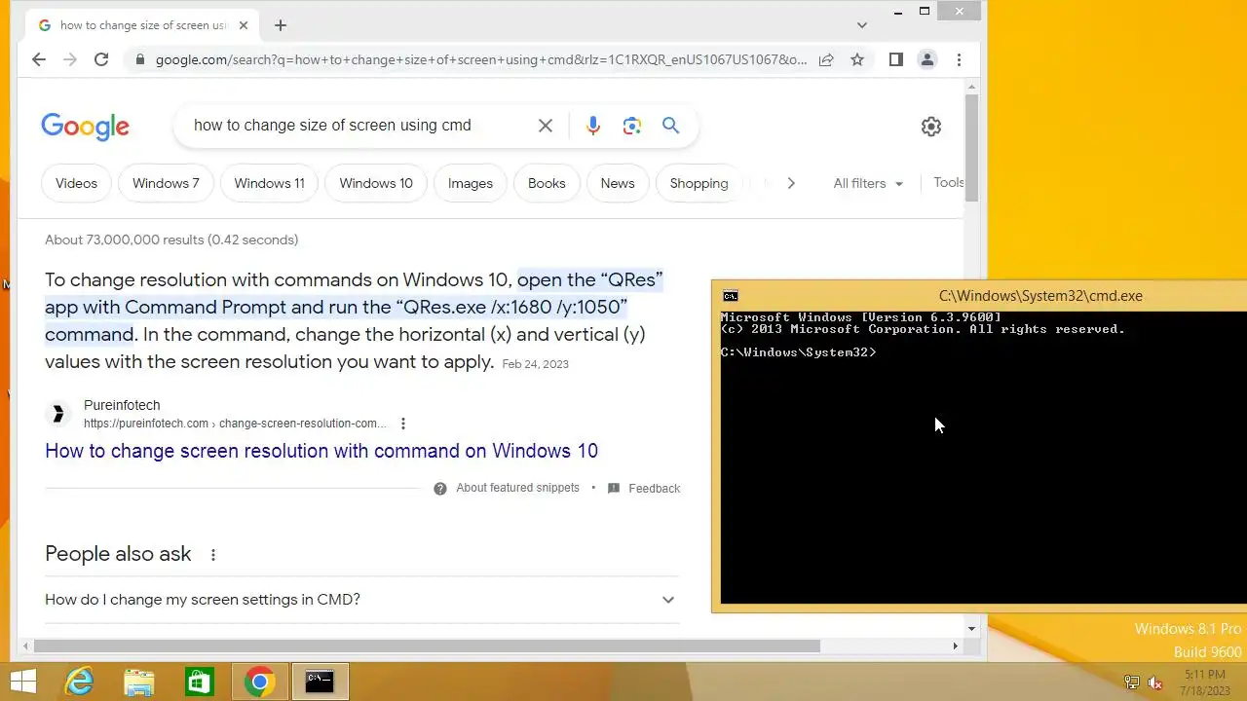
Task: Click the Pureinfotech site name
Action: click(x=122, y=405)
